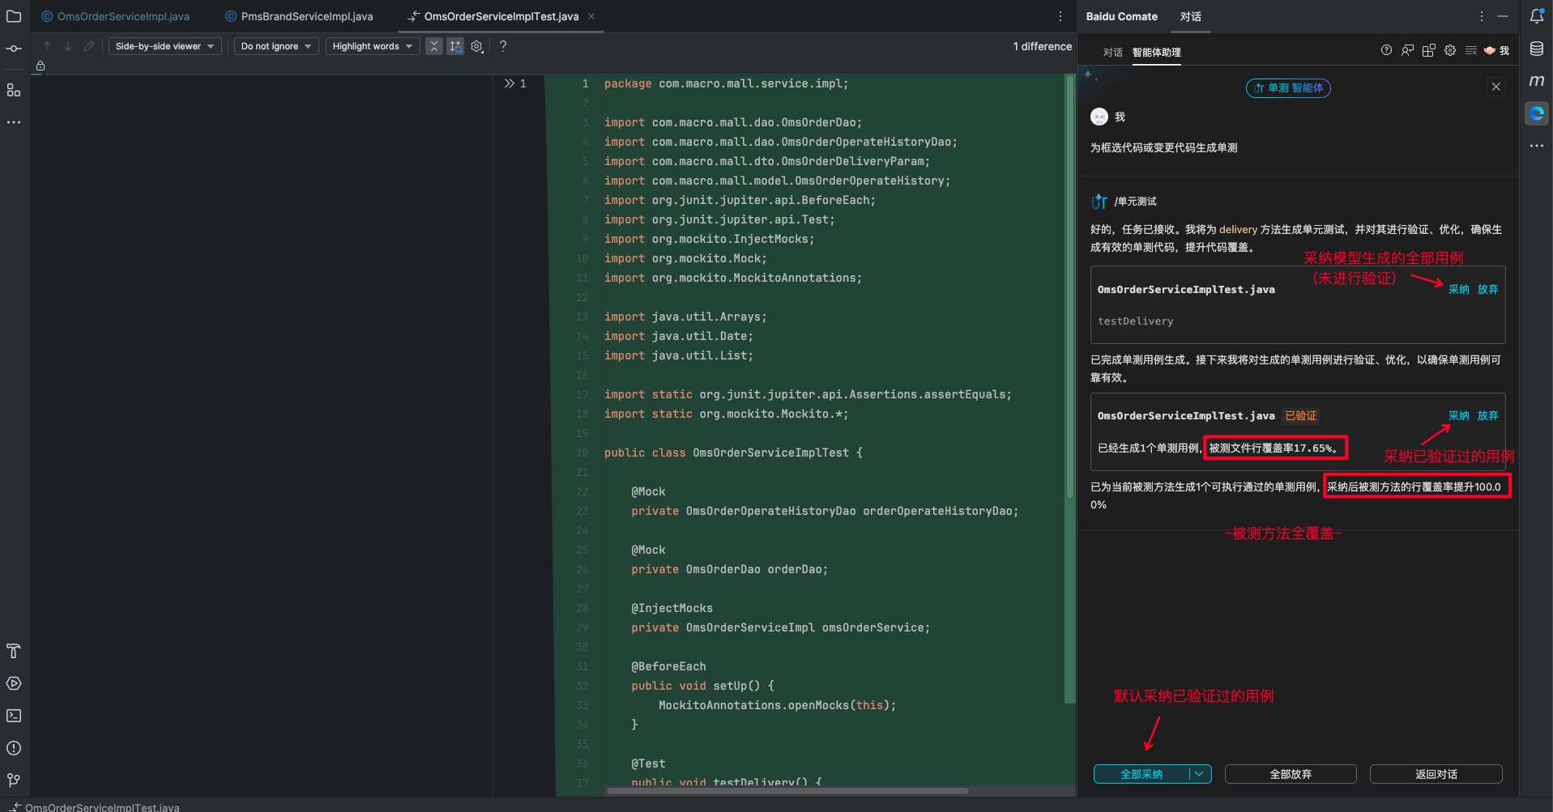
Task: Open the Project folder tool window
Action: click(x=14, y=16)
